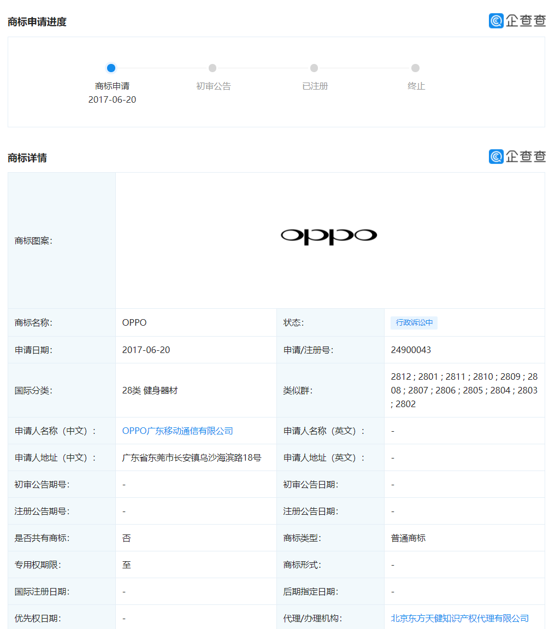Click the 商标申请 step label

(113, 86)
